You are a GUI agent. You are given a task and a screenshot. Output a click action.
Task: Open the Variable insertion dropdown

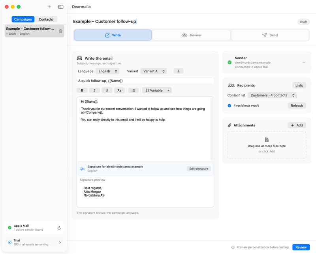(157, 90)
